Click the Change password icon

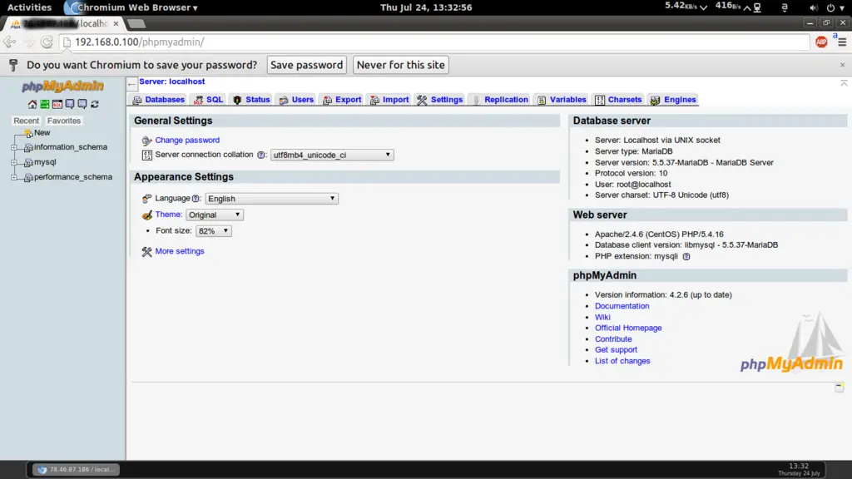[x=146, y=141]
